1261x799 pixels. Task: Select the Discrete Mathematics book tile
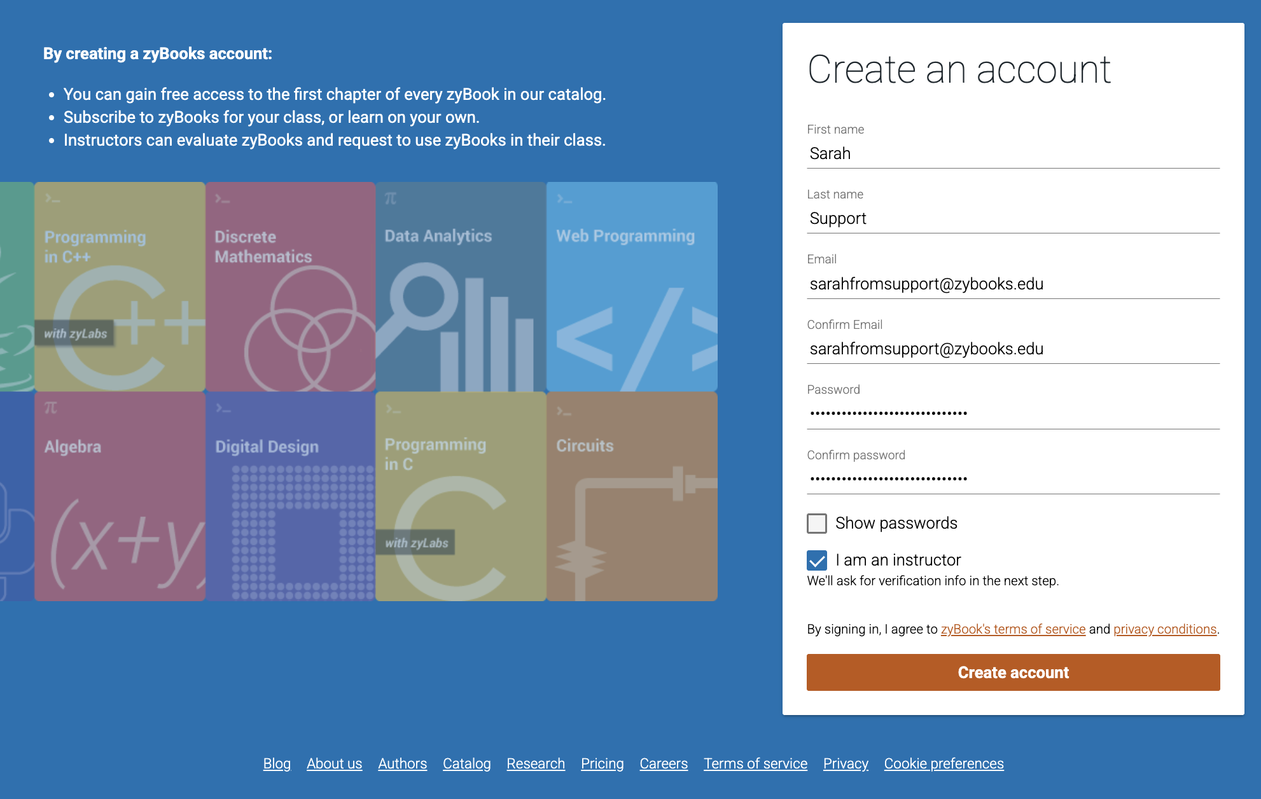[290, 286]
